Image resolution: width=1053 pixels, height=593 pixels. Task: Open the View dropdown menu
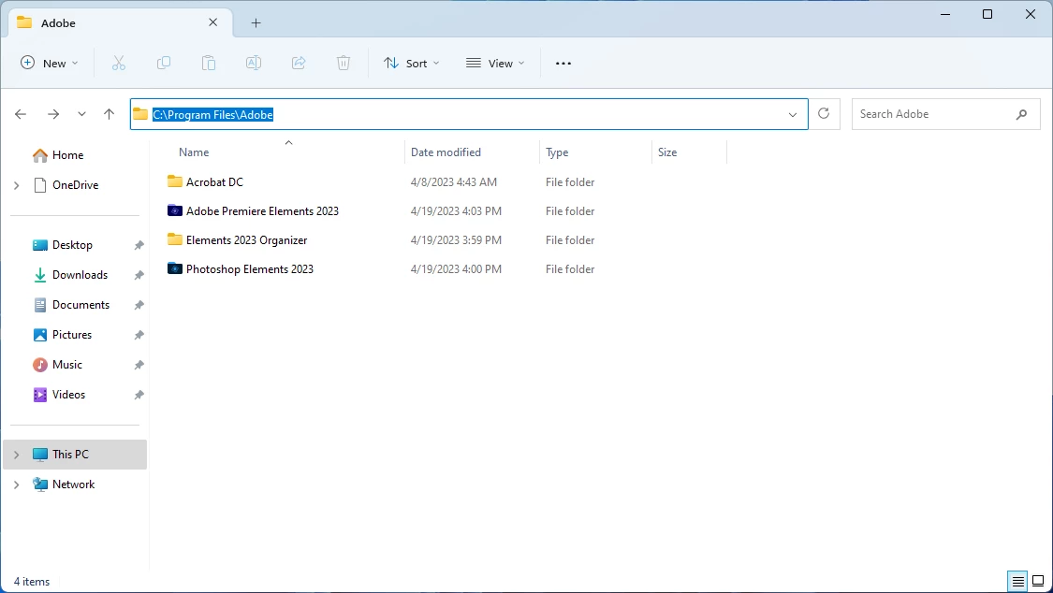coord(495,63)
